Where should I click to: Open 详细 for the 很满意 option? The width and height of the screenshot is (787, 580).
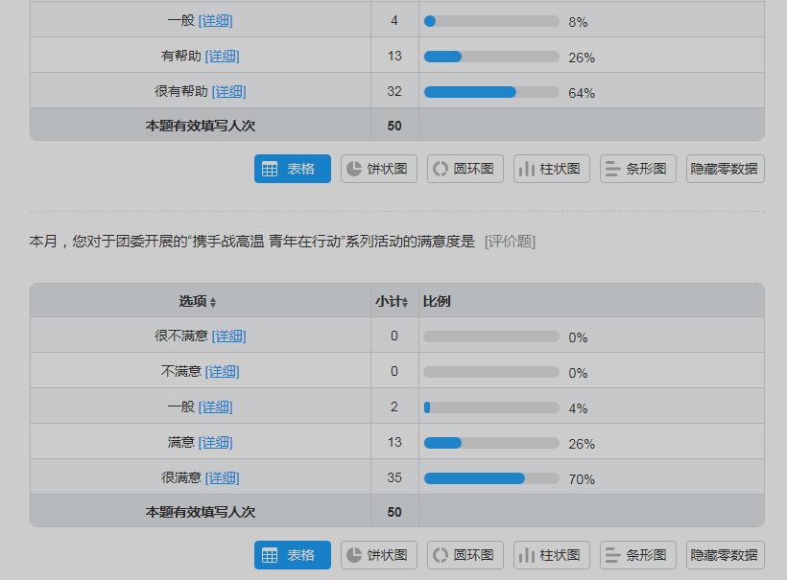click(x=223, y=477)
